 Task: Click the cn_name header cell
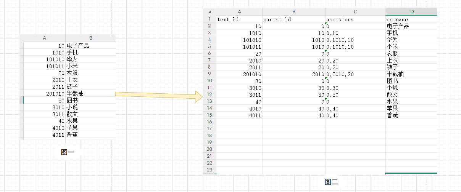pos(411,19)
